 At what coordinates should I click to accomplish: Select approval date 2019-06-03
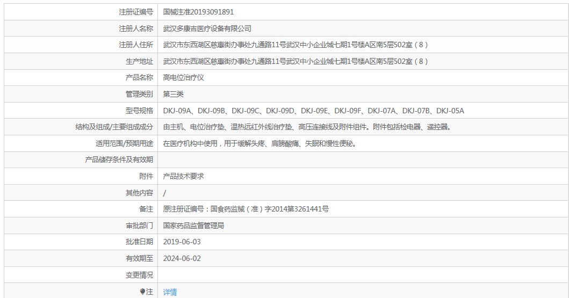tap(182, 242)
